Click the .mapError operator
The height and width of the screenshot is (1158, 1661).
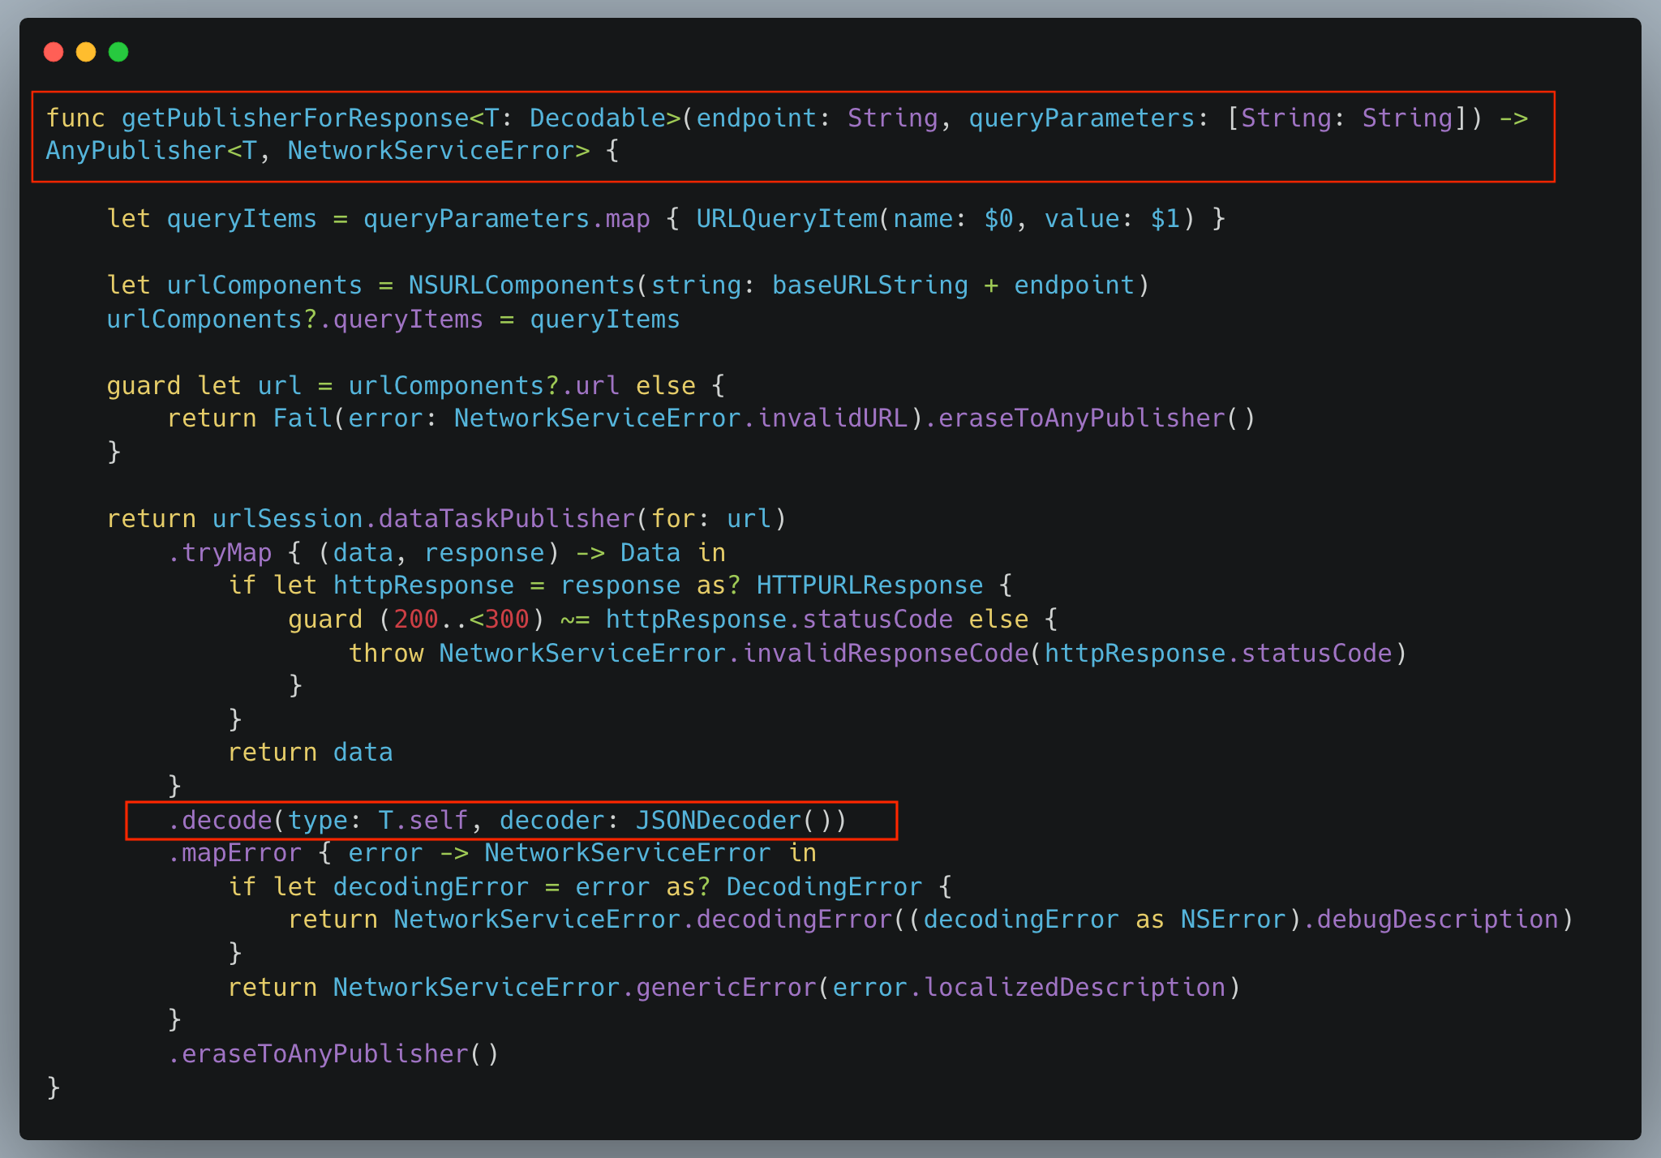point(234,853)
